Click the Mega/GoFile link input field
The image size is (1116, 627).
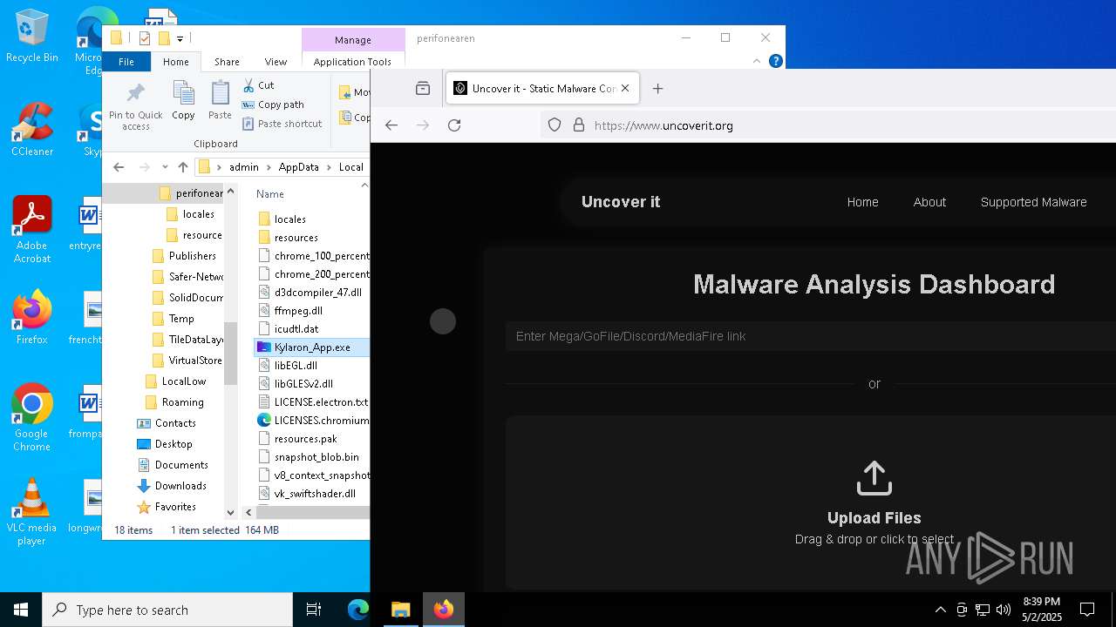pyautogui.click(x=810, y=336)
